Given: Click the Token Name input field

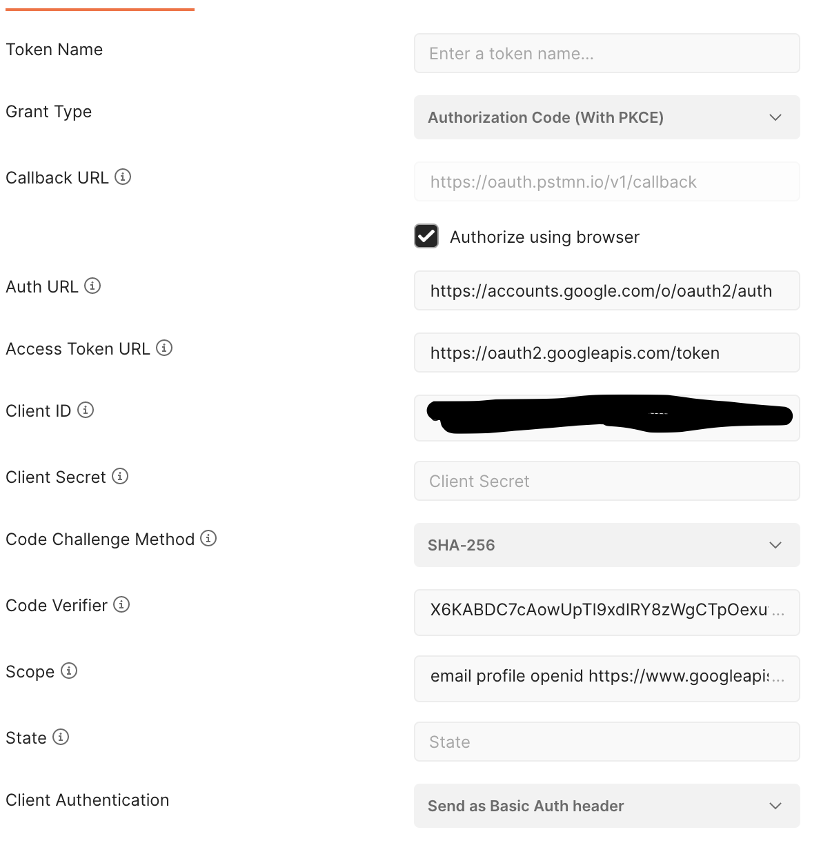Looking at the screenshot, I should [606, 53].
